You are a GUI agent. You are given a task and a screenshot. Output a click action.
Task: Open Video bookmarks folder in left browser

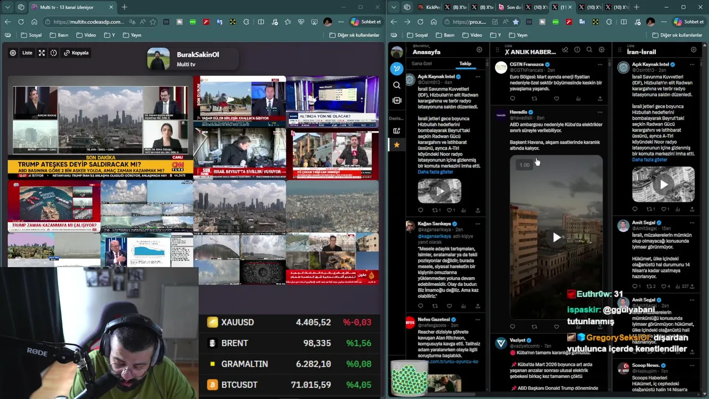point(86,35)
